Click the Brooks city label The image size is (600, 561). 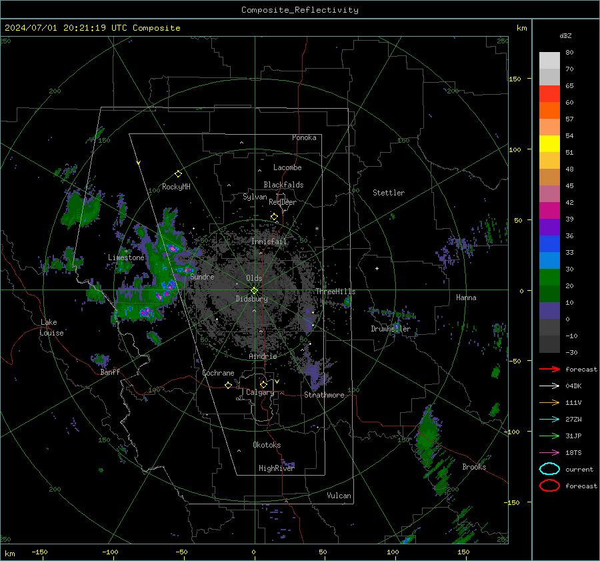click(x=474, y=467)
